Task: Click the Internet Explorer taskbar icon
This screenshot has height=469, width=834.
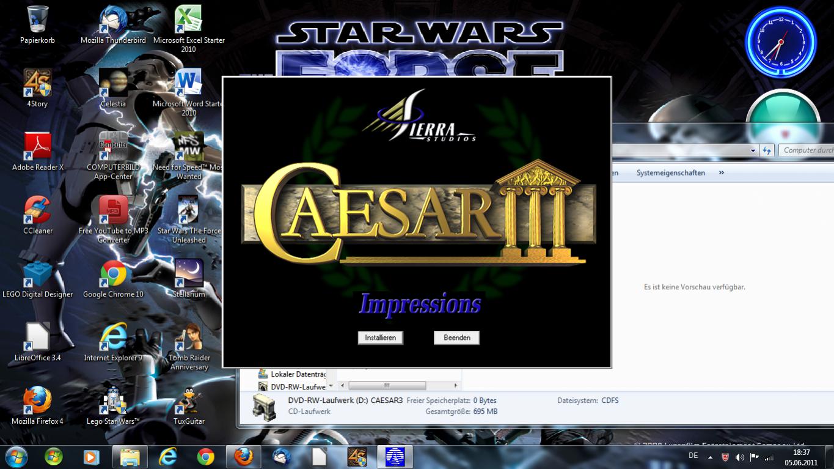Action: (167, 457)
